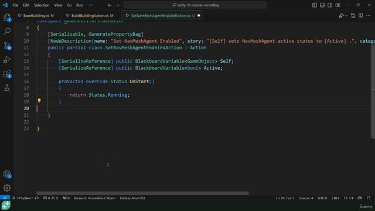Switch to the BuildBuildingAction.cs tab
The height and width of the screenshot is (211, 375).
pos(92,16)
